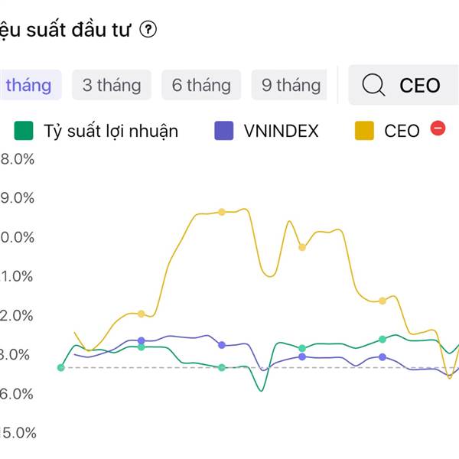Toggle the green Tỷ suất lợi nhuận swatch
This screenshot has width=459, height=459.
click(24, 131)
